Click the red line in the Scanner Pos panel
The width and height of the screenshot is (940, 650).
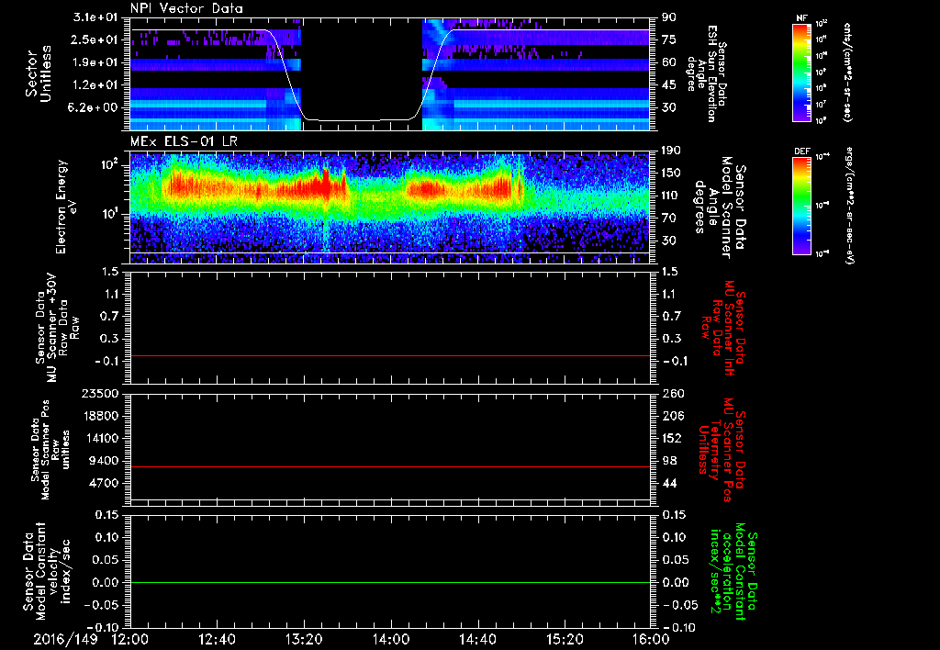pos(390,466)
